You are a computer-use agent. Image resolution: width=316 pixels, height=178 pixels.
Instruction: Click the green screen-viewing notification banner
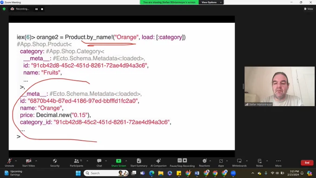[169, 2]
